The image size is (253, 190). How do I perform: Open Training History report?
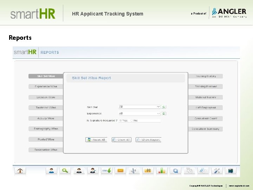click(206, 76)
